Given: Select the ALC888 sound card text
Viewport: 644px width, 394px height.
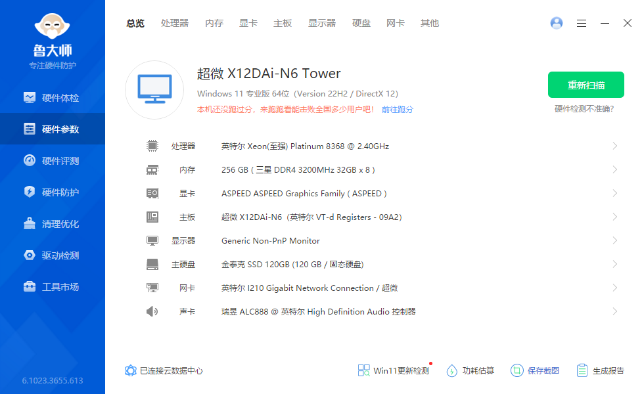Looking at the screenshot, I should [x=318, y=312].
